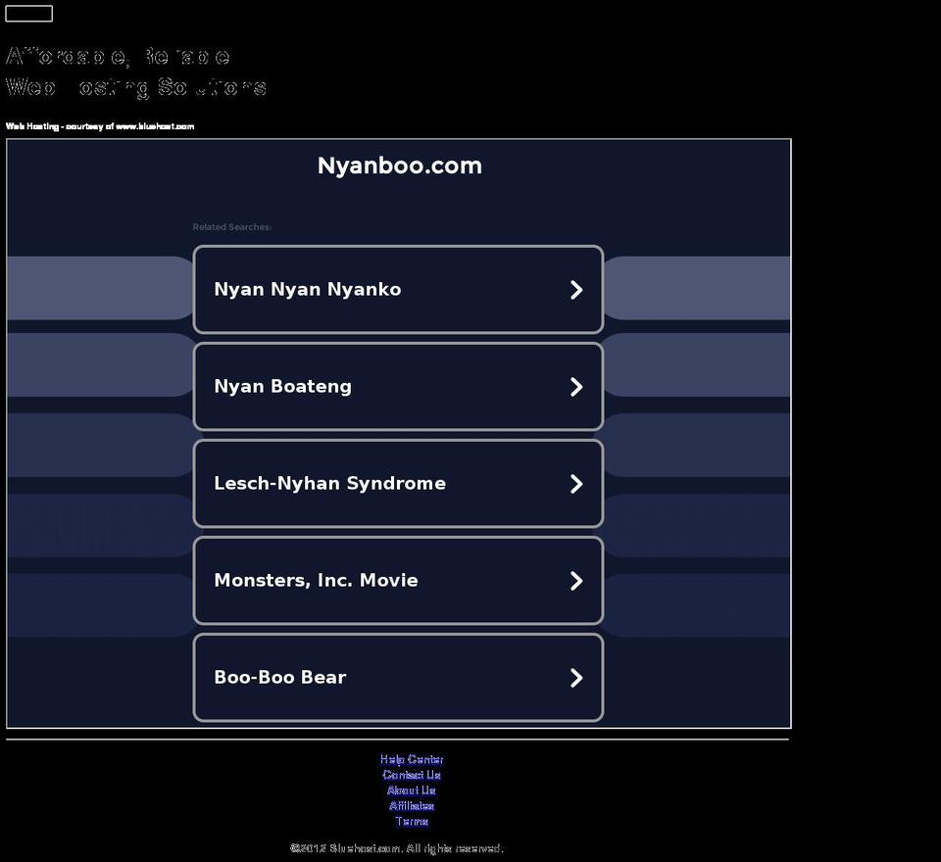Image resolution: width=941 pixels, height=862 pixels.
Task: Click the empty outlined box at top-left
Action: (28, 13)
